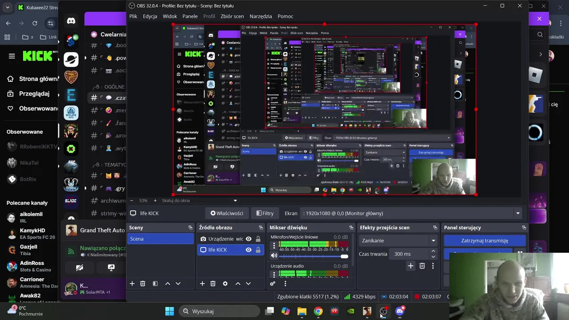Open source properties gear in Źródła obrazu

tap(225, 284)
